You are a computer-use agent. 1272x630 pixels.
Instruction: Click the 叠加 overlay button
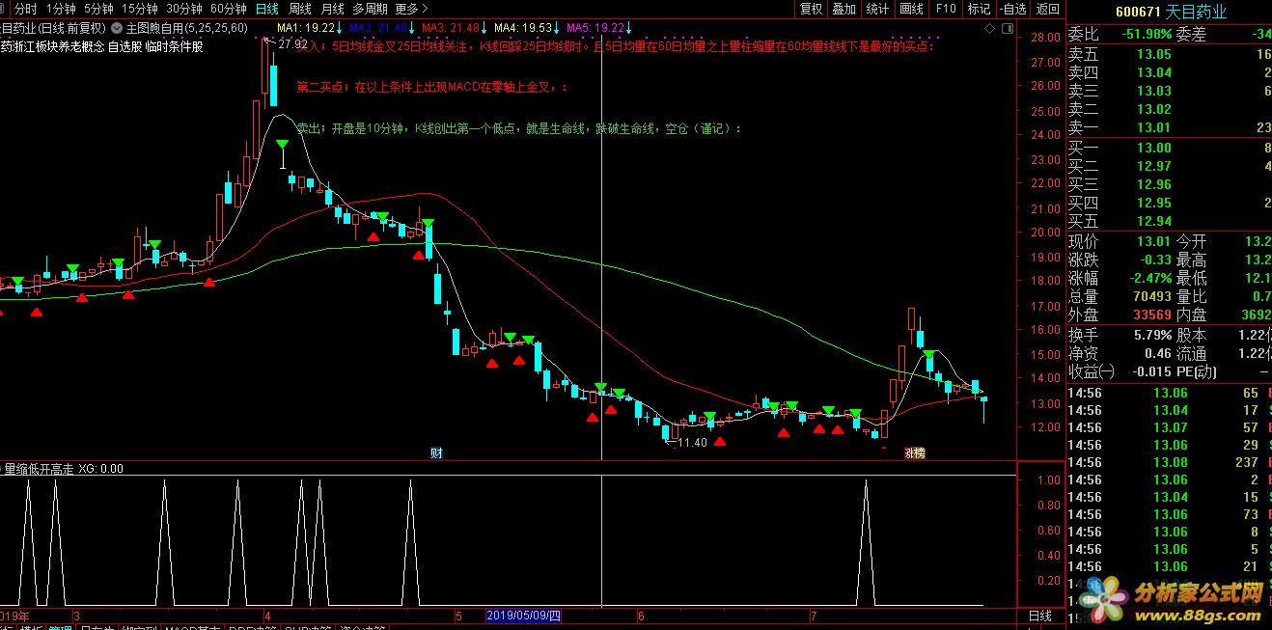[844, 9]
